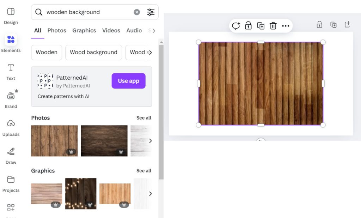Screen dimensions: 361x218
Task: Click See all next to Photos
Action: (144, 118)
